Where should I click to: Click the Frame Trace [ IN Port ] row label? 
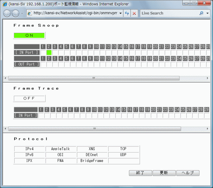click(26, 115)
